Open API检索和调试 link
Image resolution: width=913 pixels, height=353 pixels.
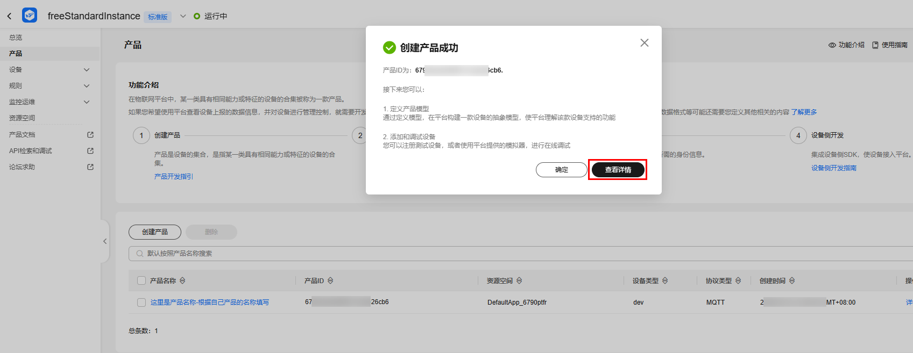click(x=31, y=151)
